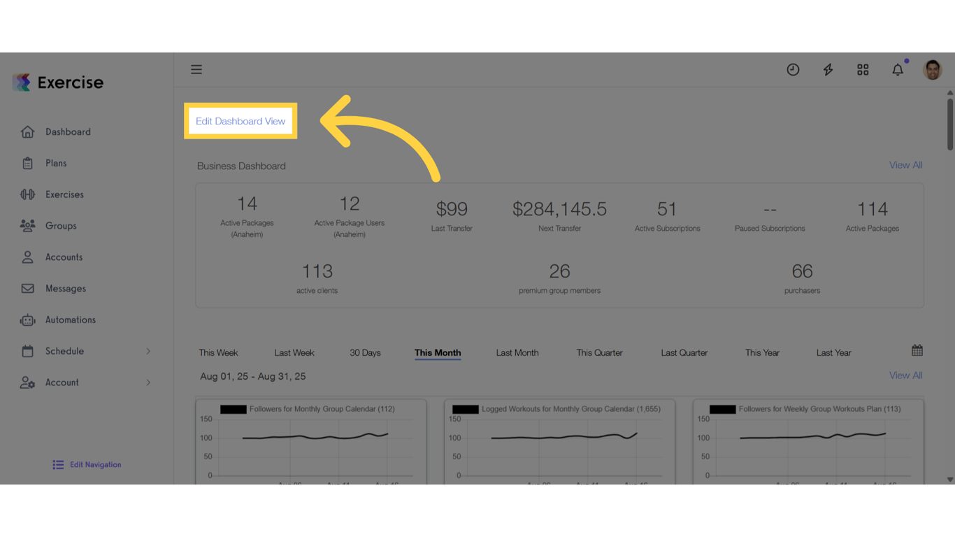Click the Edit Dashboard View link
This screenshot has height=537, width=955.
click(240, 121)
